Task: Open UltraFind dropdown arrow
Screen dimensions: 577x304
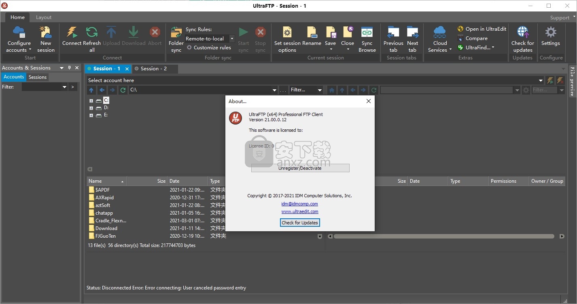Action: 493,48
